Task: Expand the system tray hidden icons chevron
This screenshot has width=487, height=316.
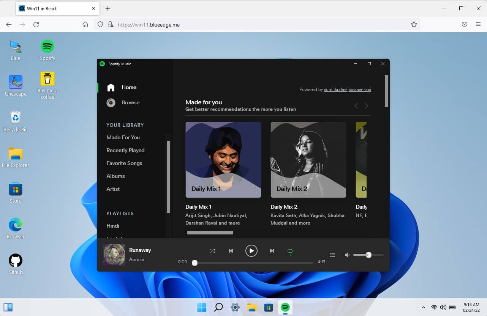Action: (x=424, y=307)
